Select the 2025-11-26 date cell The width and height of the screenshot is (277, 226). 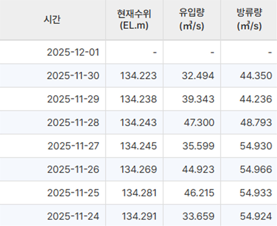point(73,169)
